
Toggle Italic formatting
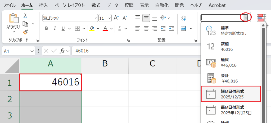[55, 28]
